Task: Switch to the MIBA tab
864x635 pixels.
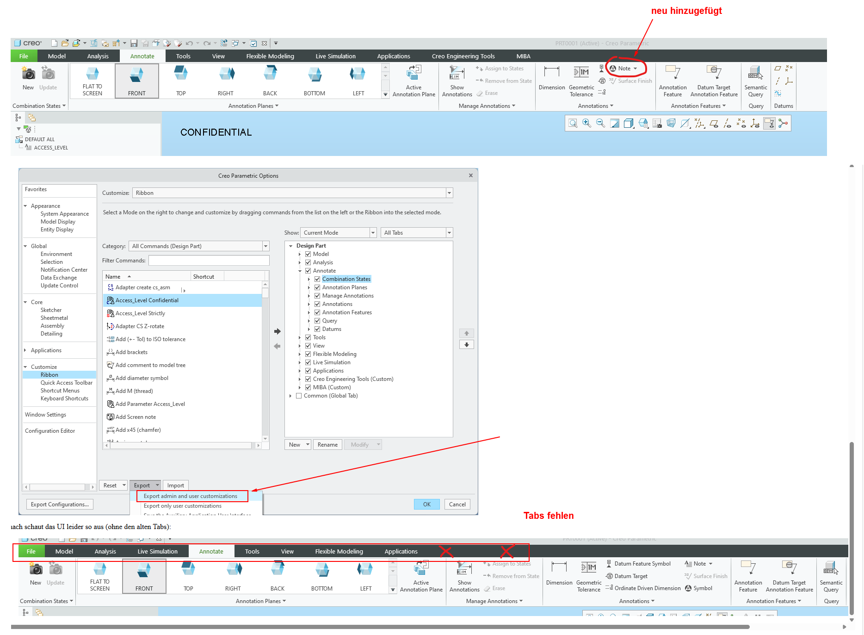Action: (523, 56)
